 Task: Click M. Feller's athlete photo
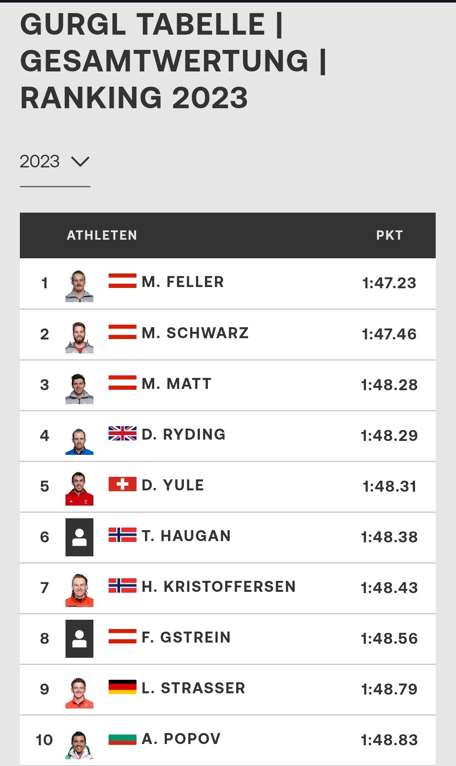[x=79, y=285]
